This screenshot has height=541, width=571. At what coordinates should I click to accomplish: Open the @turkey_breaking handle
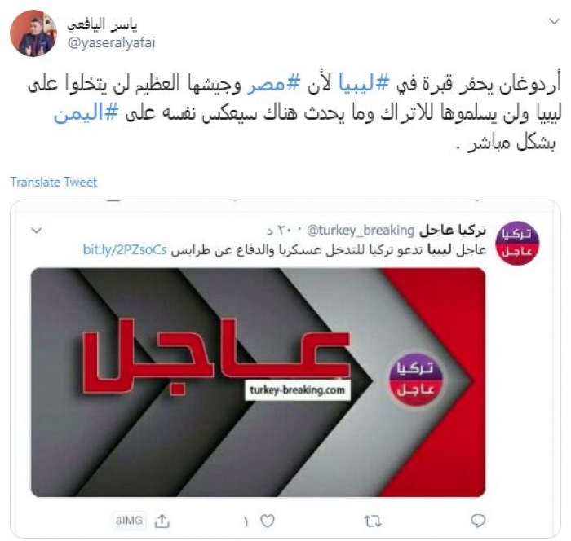(x=361, y=231)
